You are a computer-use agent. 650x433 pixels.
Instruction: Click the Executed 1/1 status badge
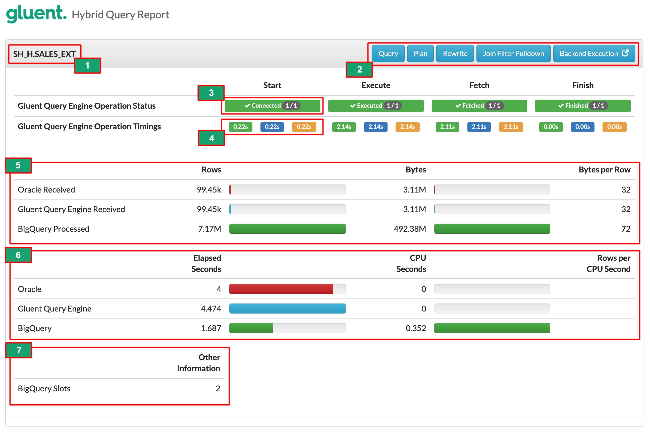tap(375, 106)
